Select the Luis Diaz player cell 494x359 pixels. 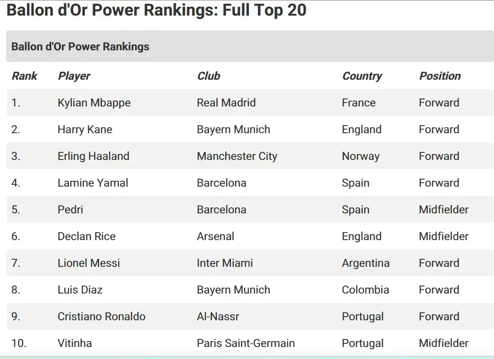coord(80,290)
